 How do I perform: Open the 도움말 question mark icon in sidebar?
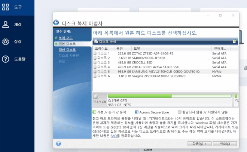(x=6, y=59)
